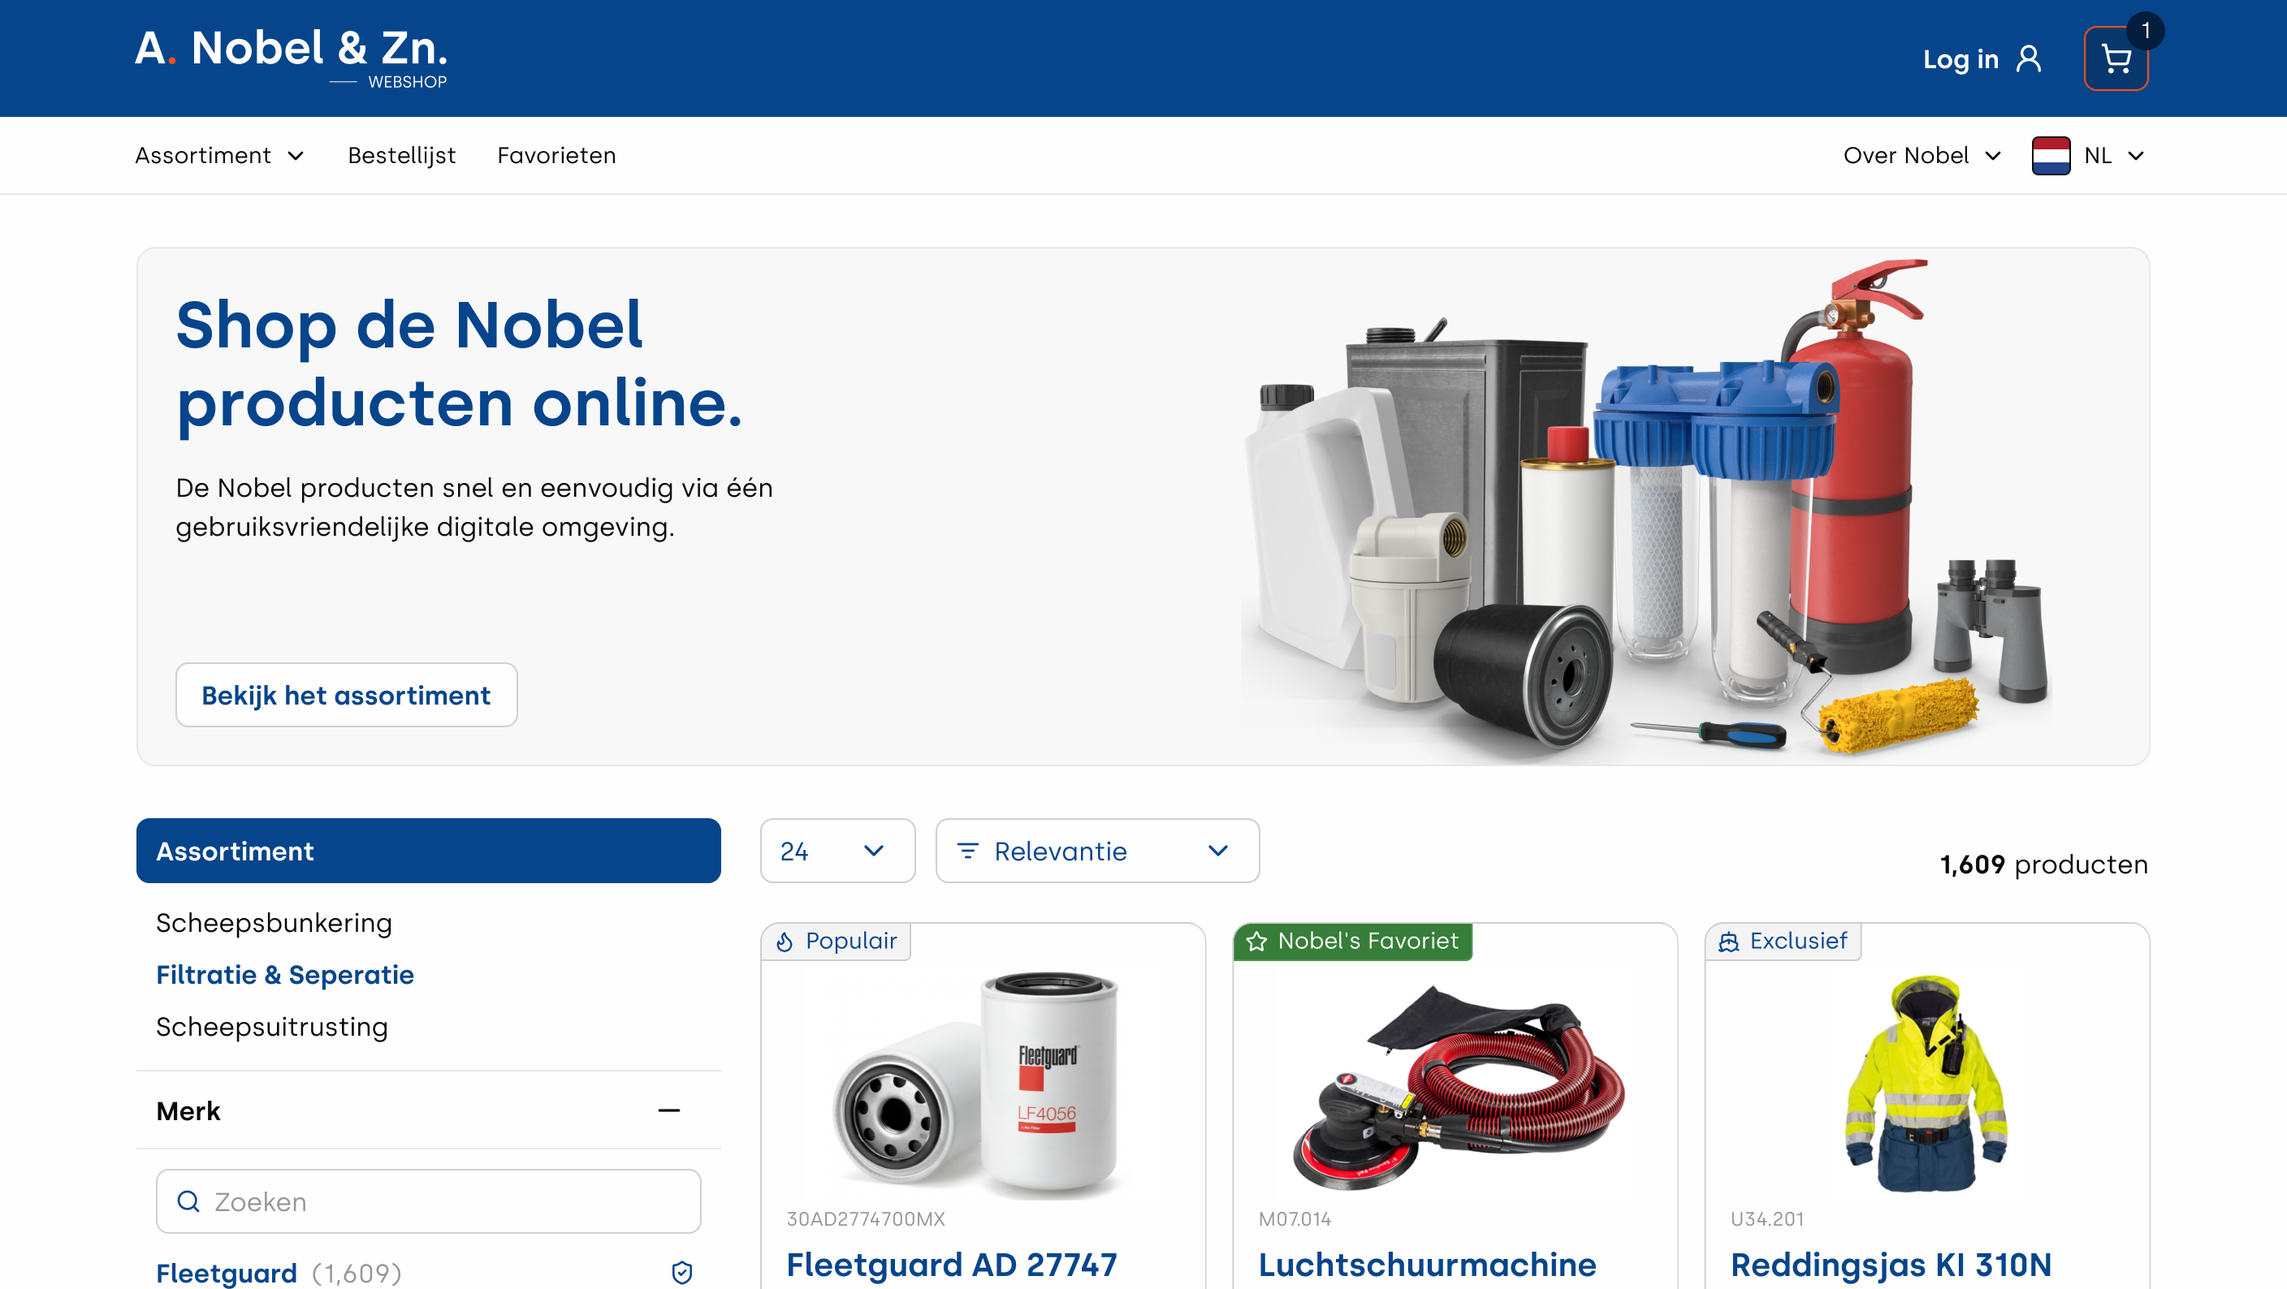Focus the Zoeken brand search field
This screenshot has height=1289, width=2287.
(428, 1201)
